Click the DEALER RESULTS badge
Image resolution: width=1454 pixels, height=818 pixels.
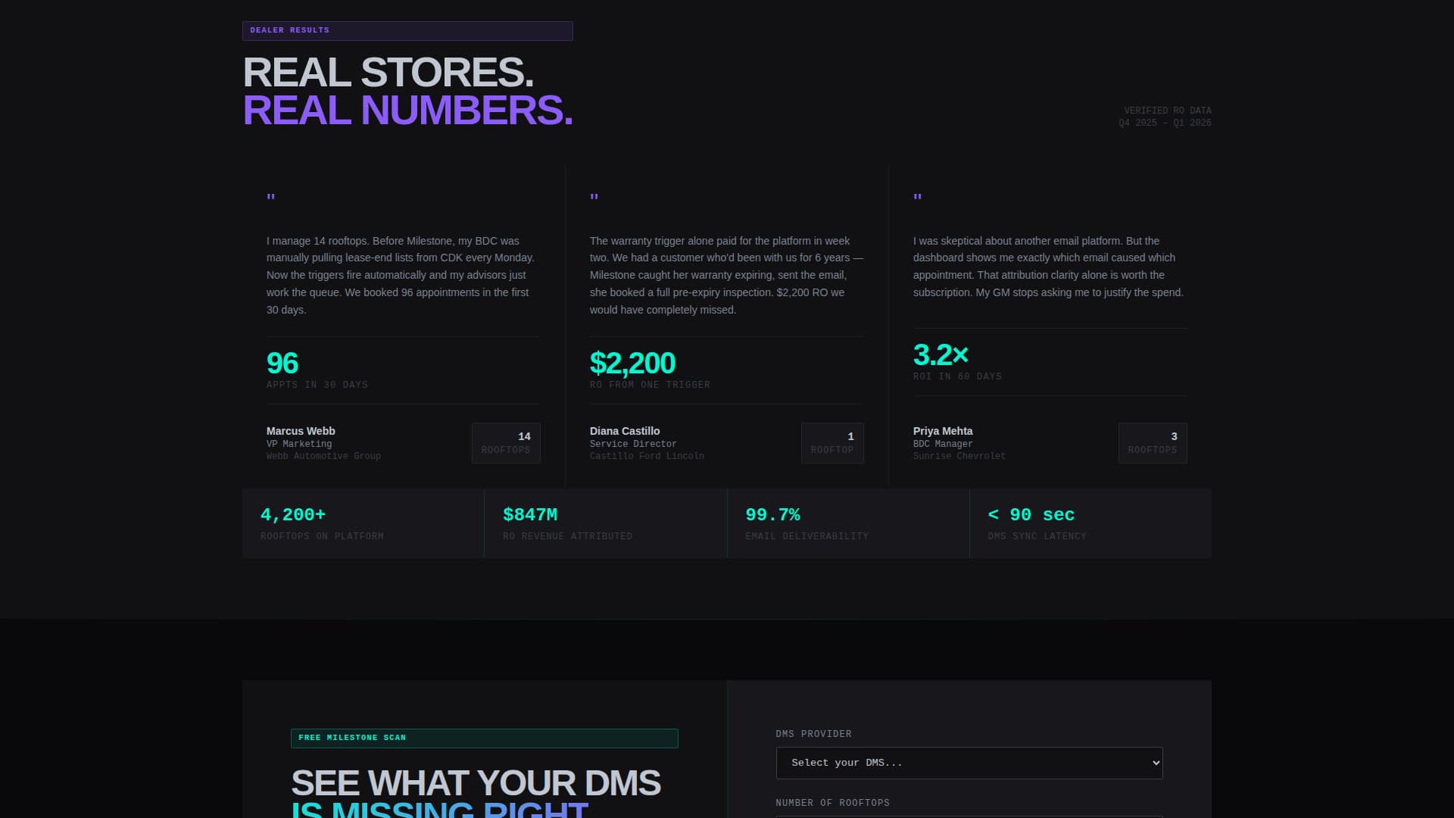(407, 31)
